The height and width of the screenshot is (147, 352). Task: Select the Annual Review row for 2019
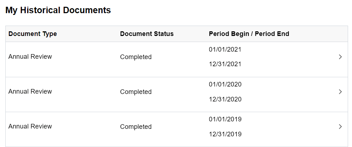point(30,126)
